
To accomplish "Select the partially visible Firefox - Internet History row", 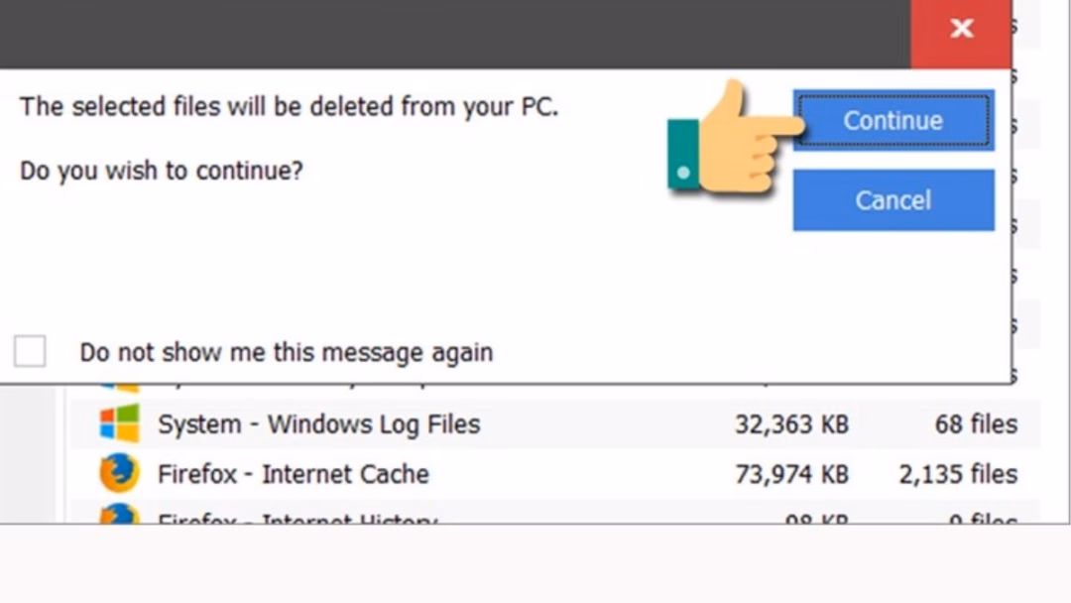I will click(x=297, y=518).
